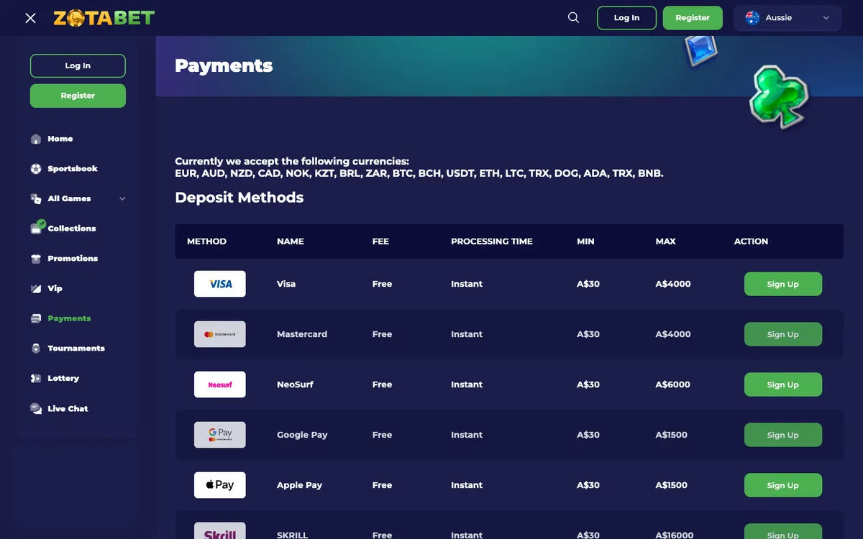This screenshot has height=539, width=863.
Task: Click the A$6000 max value for NeoSurf
Action: 672,384
